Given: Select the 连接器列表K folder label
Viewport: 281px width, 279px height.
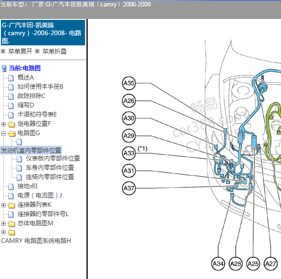Looking at the screenshot, I should pos(34,205).
